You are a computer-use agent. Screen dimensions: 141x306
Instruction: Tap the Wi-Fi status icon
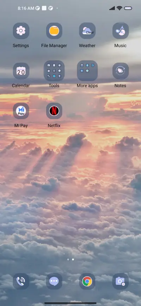pyautogui.click(x=119, y=8)
